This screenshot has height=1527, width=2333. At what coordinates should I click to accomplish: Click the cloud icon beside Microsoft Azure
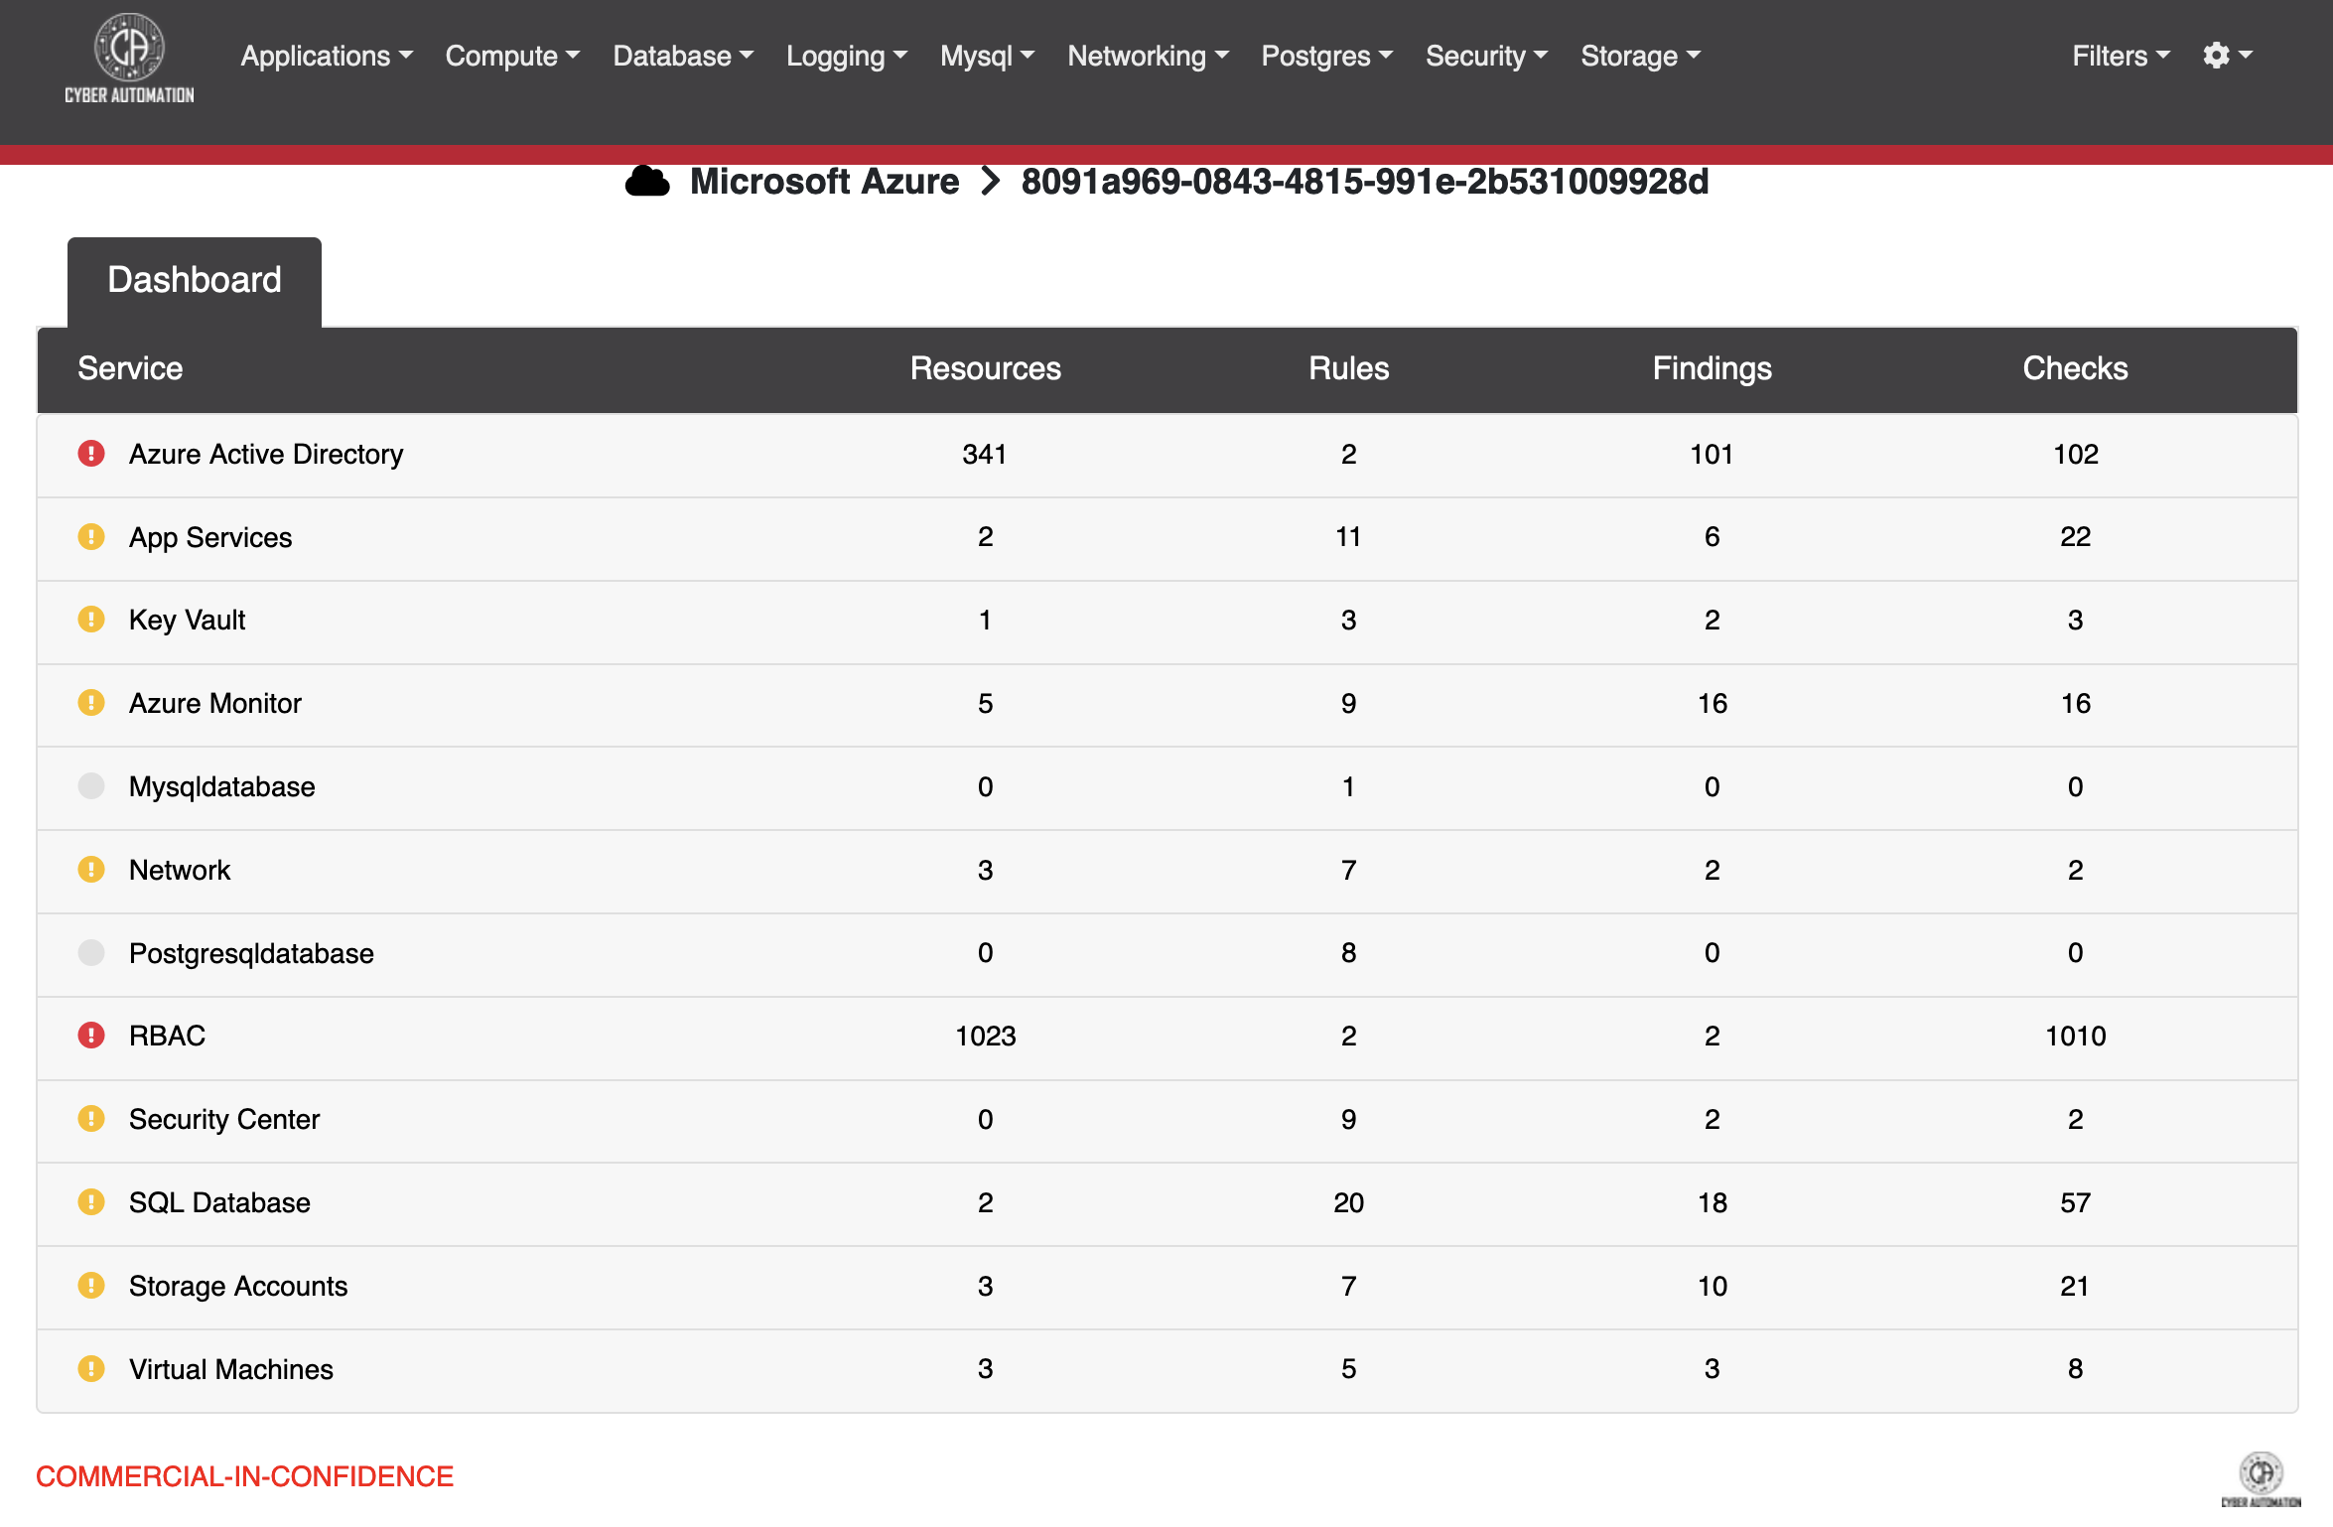647,182
